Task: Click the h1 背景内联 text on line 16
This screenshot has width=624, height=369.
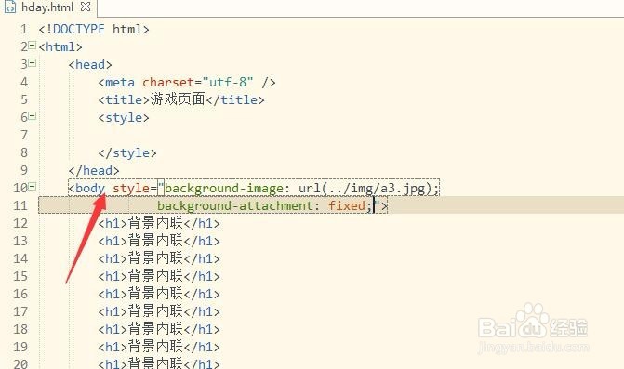Action: (x=155, y=294)
